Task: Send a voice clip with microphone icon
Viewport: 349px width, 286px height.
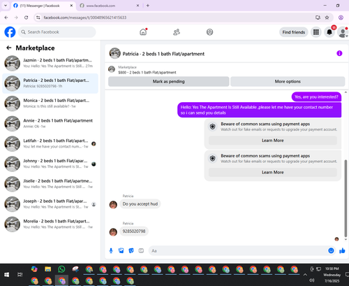Action: (111, 250)
